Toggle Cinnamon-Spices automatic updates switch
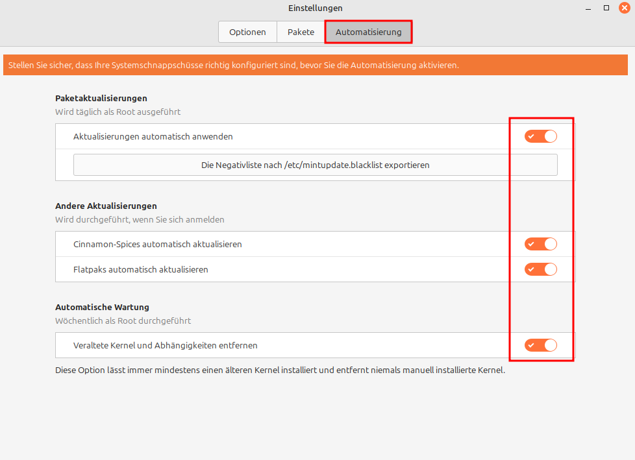Image resolution: width=635 pixels, height=460 pixels. pos(541,244)
